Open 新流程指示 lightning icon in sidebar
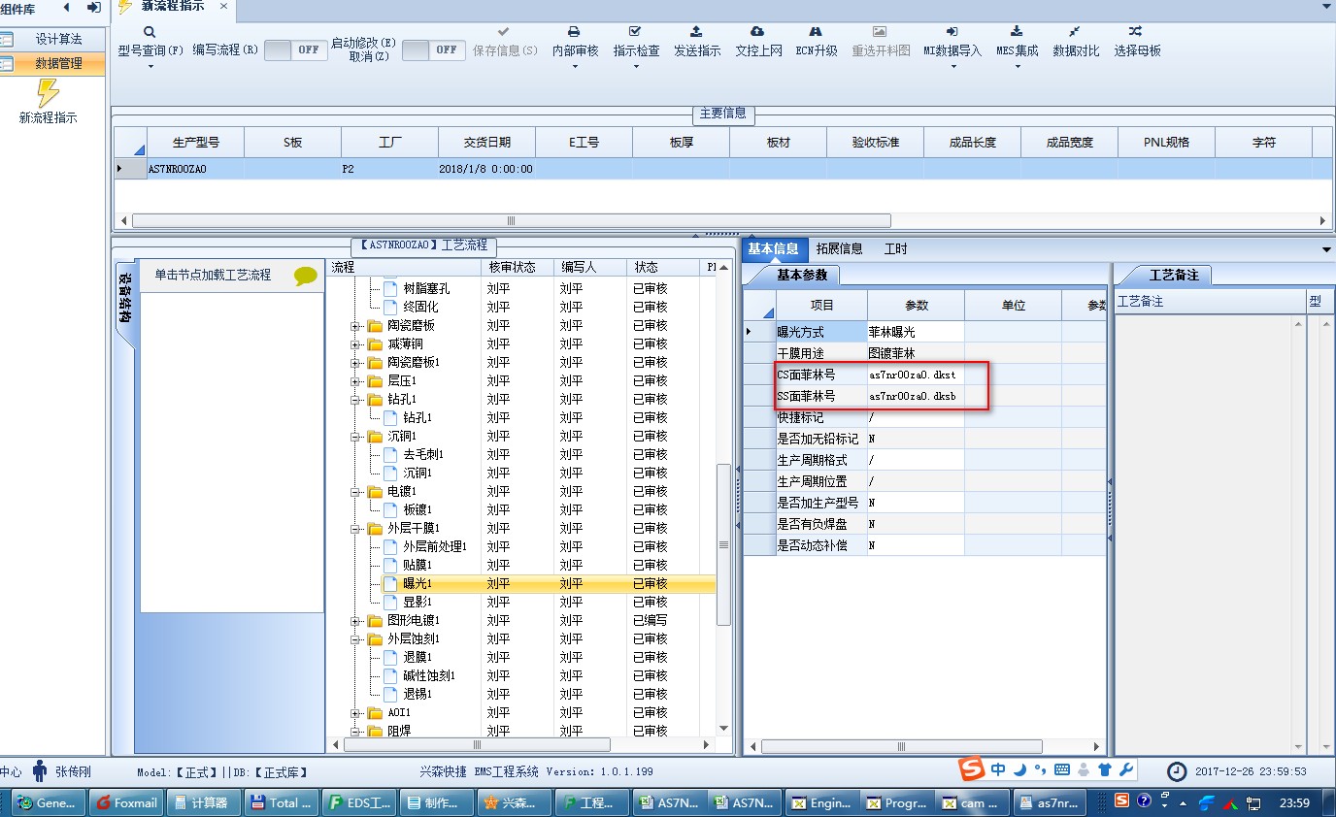 pos(48,93)
